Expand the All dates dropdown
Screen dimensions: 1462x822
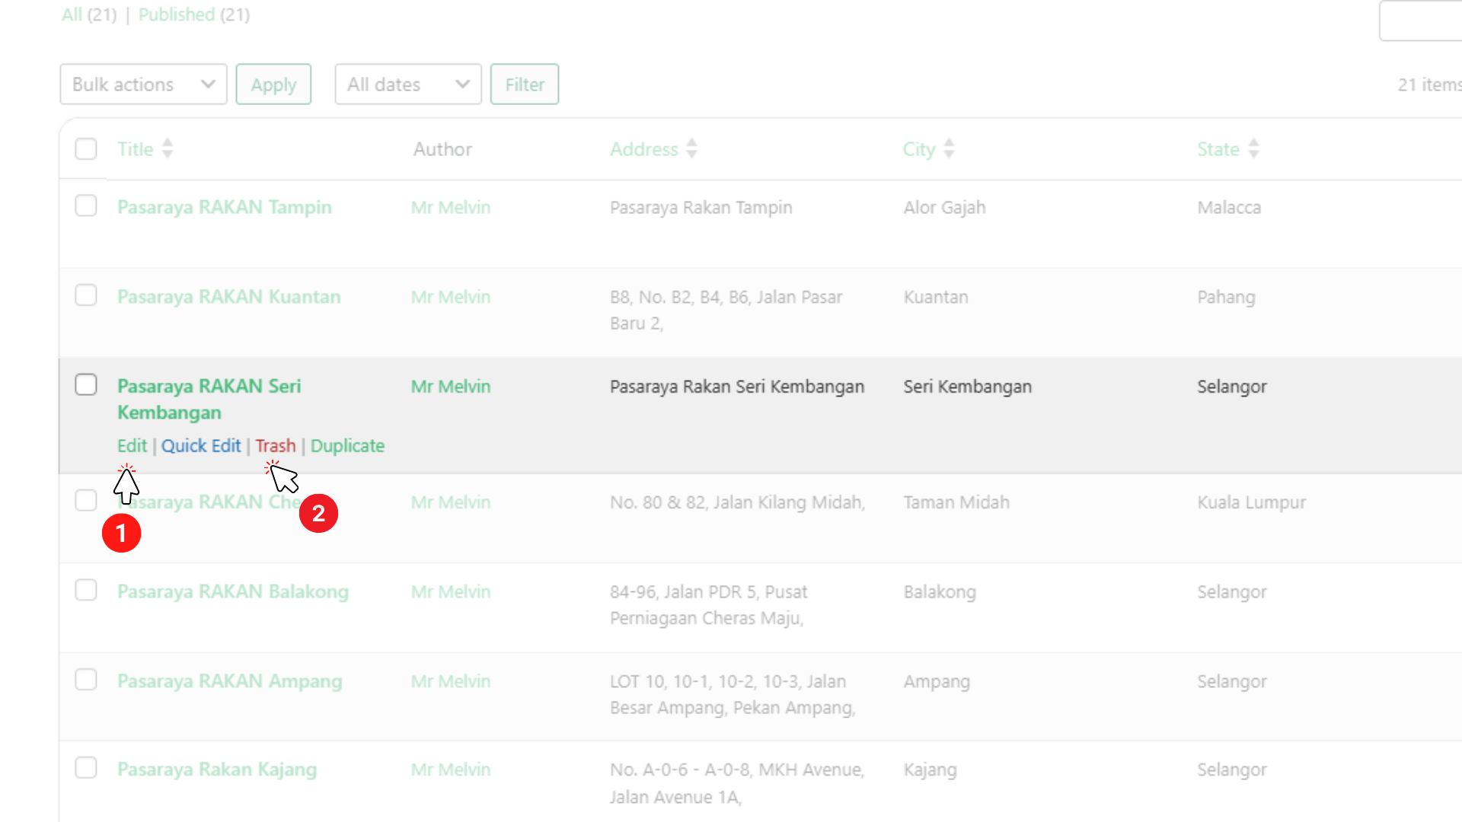407,84
